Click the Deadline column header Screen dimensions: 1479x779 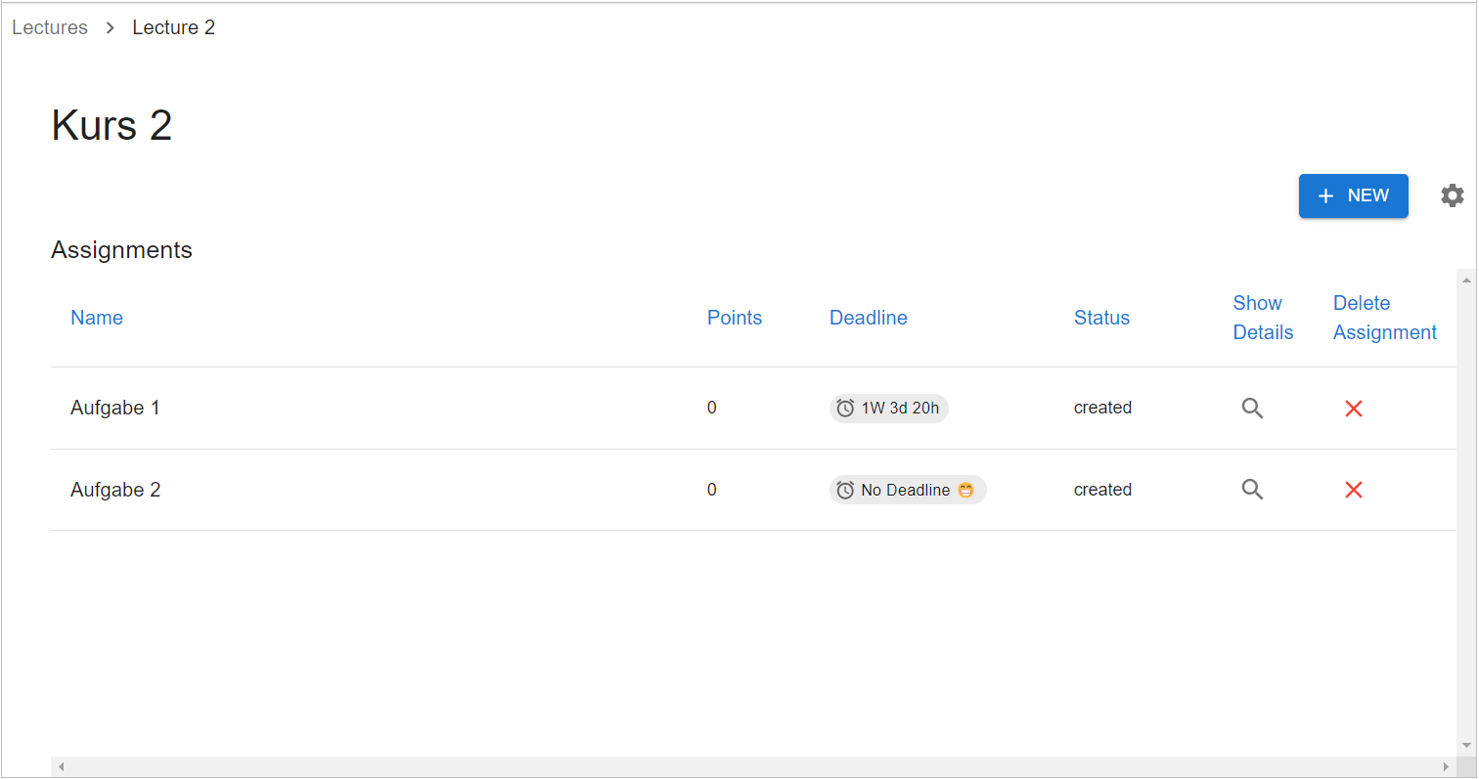868,318
